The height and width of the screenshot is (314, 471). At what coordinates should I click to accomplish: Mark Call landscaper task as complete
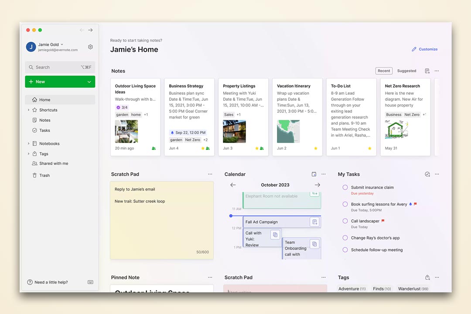[x=345, y=221]
